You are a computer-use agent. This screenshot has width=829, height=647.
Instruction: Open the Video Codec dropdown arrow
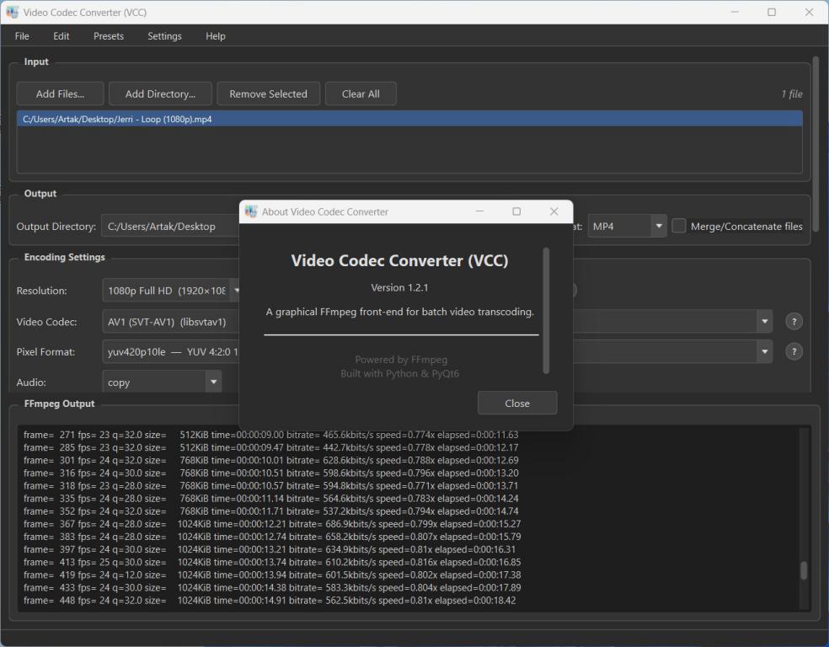[764, 321]
